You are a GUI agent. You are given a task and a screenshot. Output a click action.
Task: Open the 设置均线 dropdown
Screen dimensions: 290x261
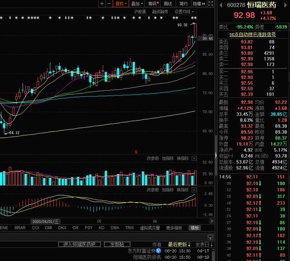(184, 12)
